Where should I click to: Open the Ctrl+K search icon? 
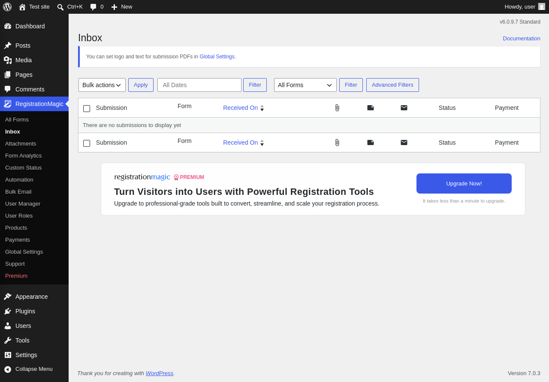[60, 7]
